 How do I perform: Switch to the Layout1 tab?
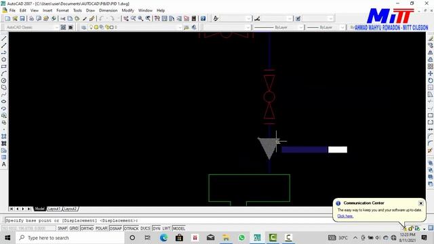54,209
